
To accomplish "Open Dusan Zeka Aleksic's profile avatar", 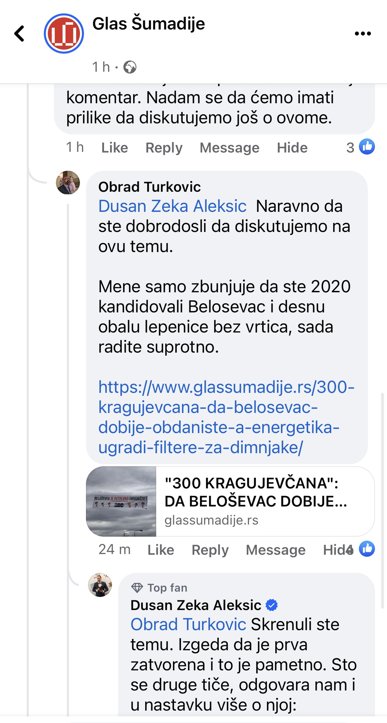I will tap(100, 585).
